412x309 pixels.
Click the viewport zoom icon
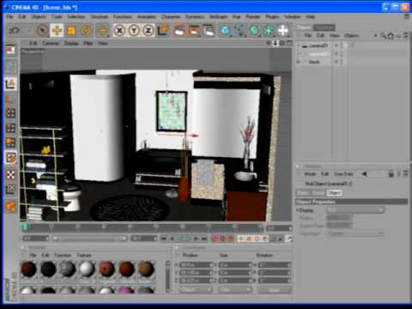[x=276, y=43]
